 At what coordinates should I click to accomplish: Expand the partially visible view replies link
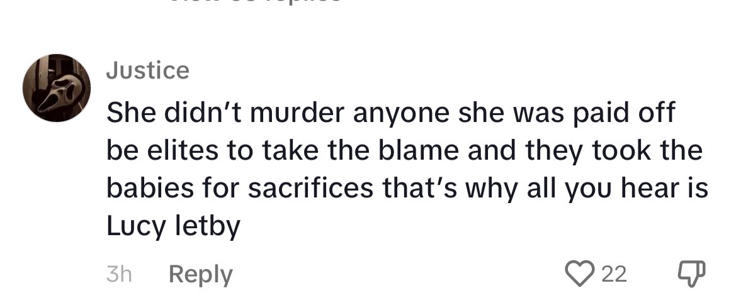click(256, 2)
